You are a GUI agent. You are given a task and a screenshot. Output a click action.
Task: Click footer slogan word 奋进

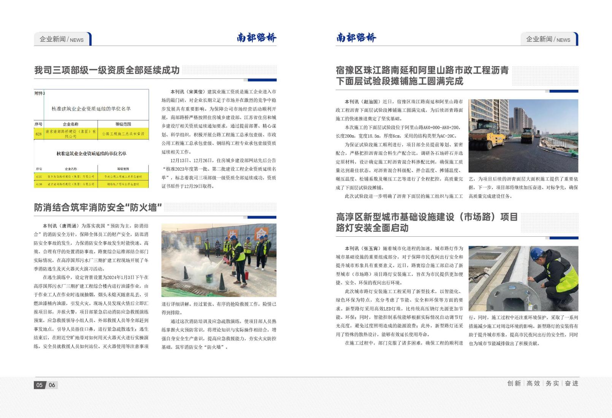tap(572, 383)
